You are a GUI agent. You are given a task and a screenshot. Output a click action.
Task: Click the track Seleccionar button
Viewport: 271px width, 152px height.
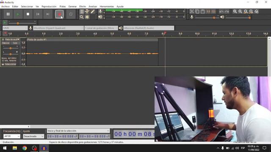pyautogui.click(x=10, y=64)
